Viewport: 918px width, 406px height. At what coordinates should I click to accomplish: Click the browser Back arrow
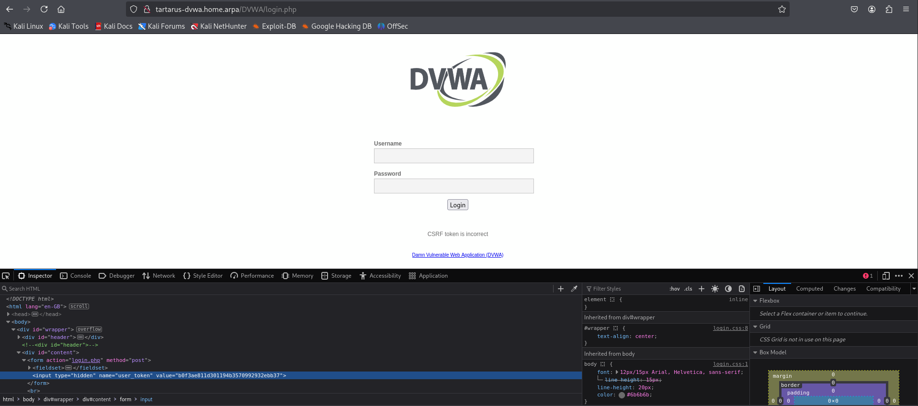(x=10, y=9)
